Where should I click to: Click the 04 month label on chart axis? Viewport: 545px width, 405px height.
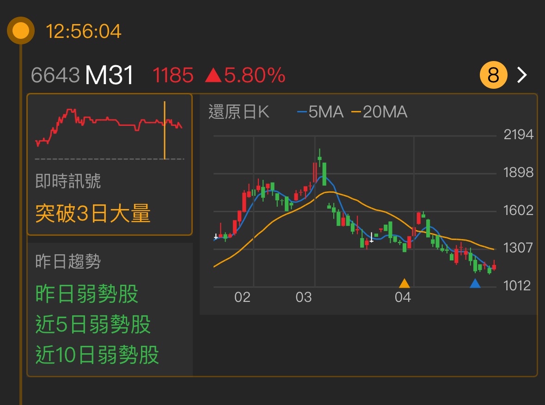tap(403, 298)
